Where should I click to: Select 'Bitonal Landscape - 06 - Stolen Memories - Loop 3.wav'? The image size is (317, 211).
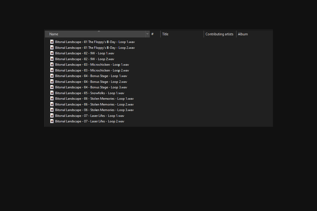pyautogui.click(x=94, y=110)
